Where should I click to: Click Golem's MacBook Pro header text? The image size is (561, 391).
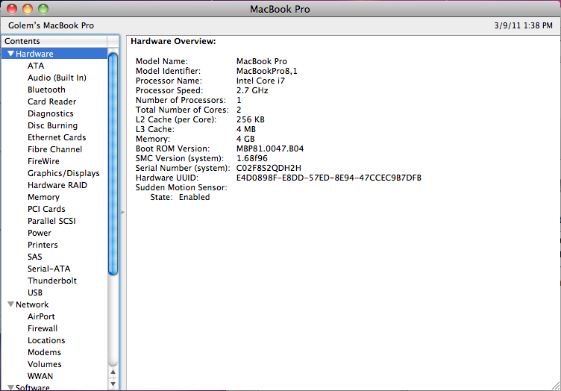click(x=51, y=25)
